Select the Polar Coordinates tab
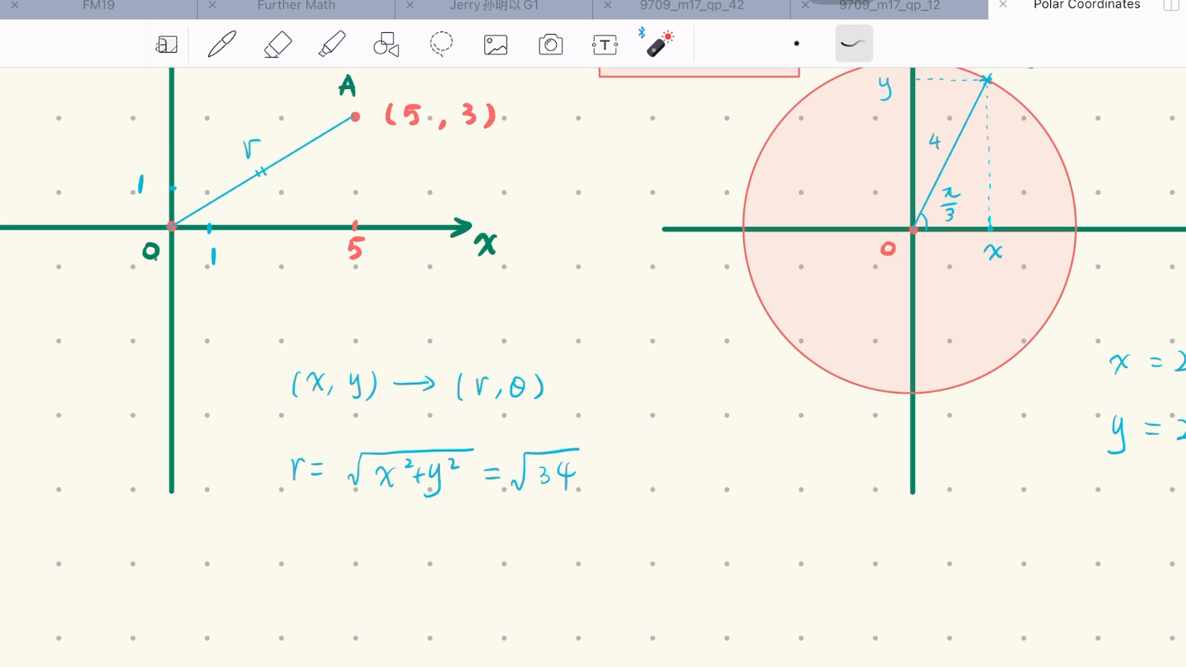This screenshot has height=667, width=1186. pos(1087,6)
